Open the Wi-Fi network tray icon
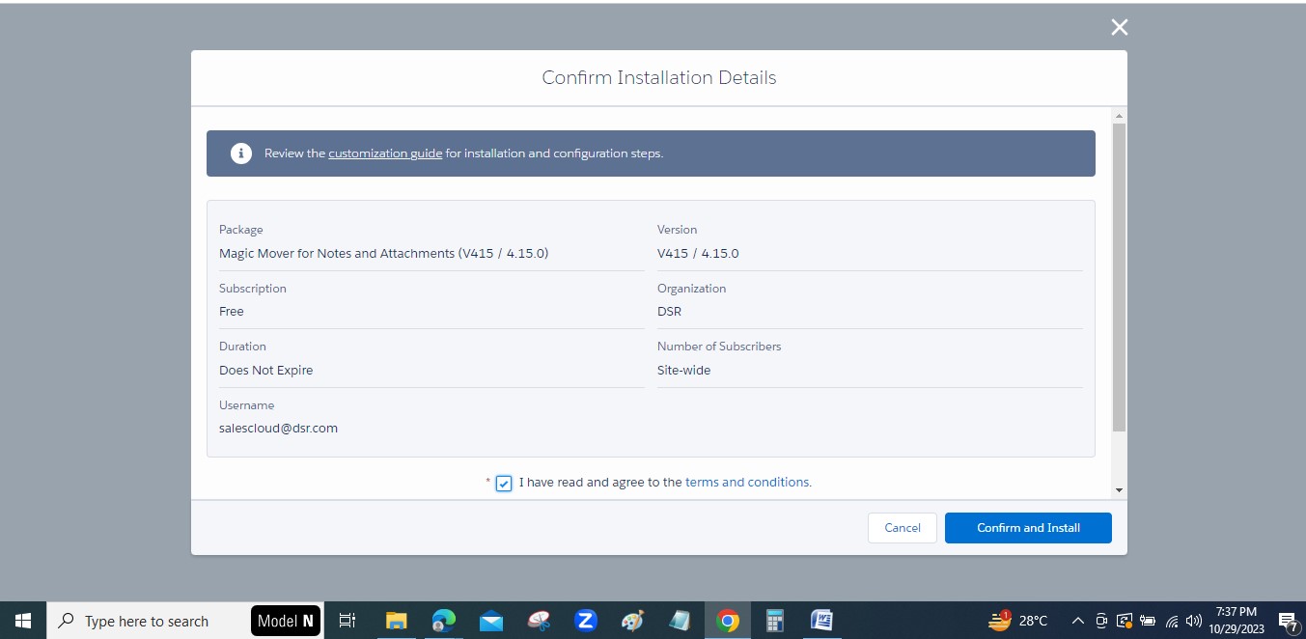The width and height of the screenshot is (1306, 639). 1172,622
